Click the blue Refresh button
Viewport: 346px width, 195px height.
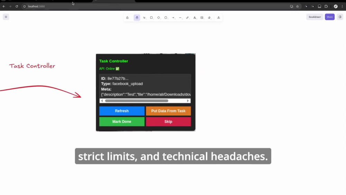pyautogui.click(x=122, y=111)
